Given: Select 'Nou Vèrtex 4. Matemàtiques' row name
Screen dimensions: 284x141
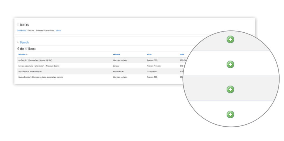Looking at the screenshot, I should tap(30, 71).
